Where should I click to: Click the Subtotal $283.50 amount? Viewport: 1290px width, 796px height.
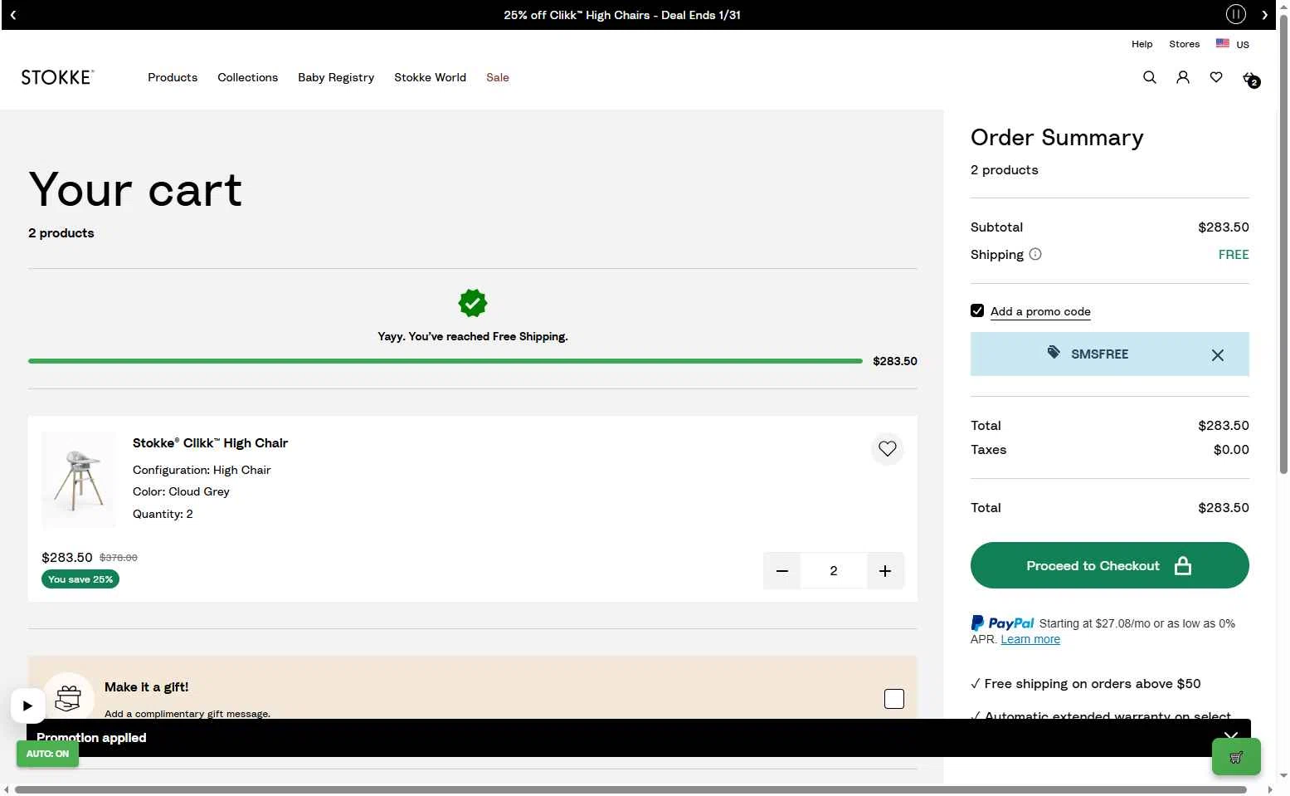tap(1223, 227)
